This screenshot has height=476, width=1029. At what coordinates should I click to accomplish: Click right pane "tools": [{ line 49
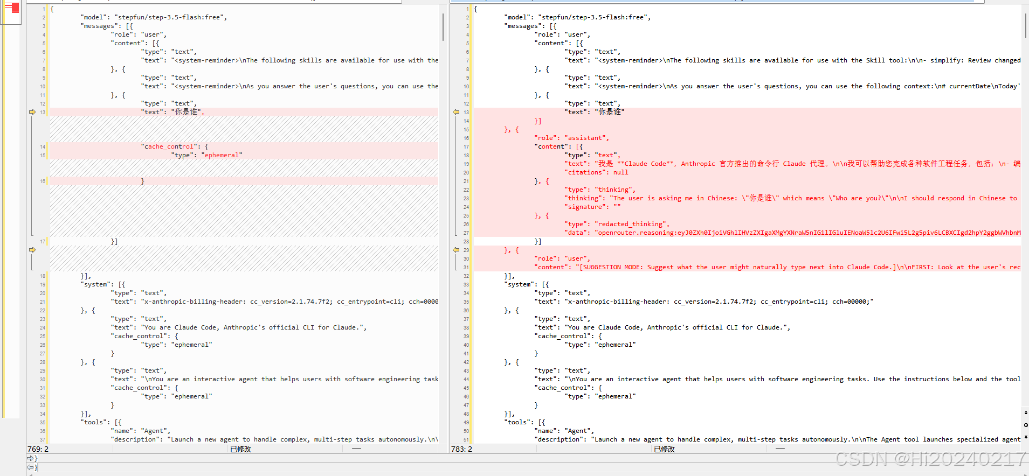click(525, 422)
